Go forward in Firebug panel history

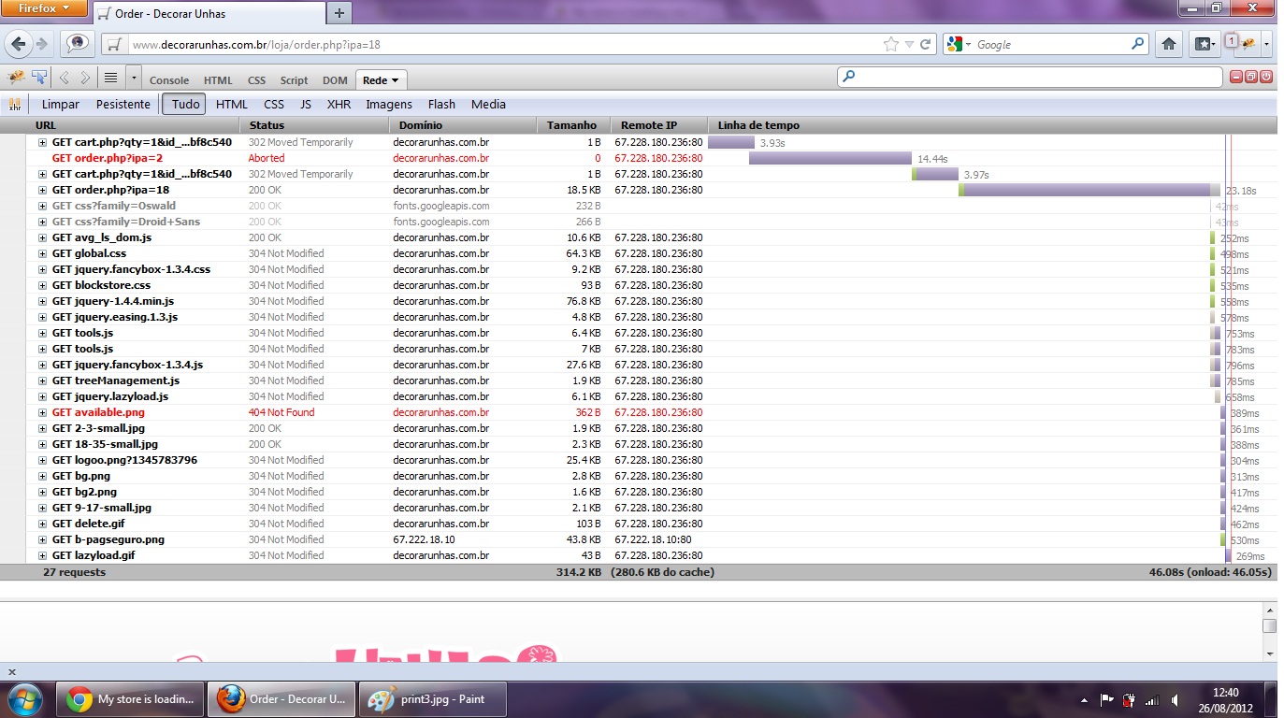click(x=85, y=79)
